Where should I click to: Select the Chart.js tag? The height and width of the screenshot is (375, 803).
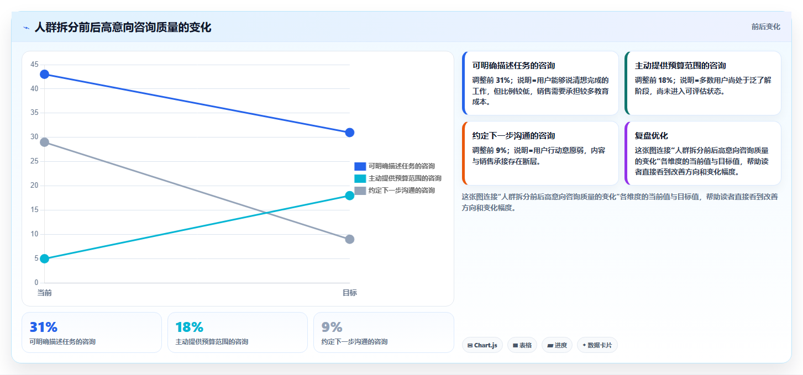pyautogui.click(x=482, y=345)
